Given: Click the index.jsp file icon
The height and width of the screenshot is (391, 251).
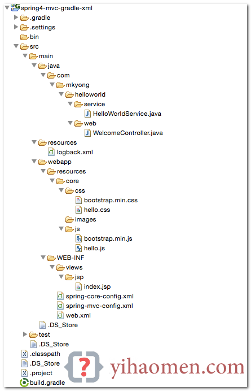Looking at the screenshot, I should point(79,286).
